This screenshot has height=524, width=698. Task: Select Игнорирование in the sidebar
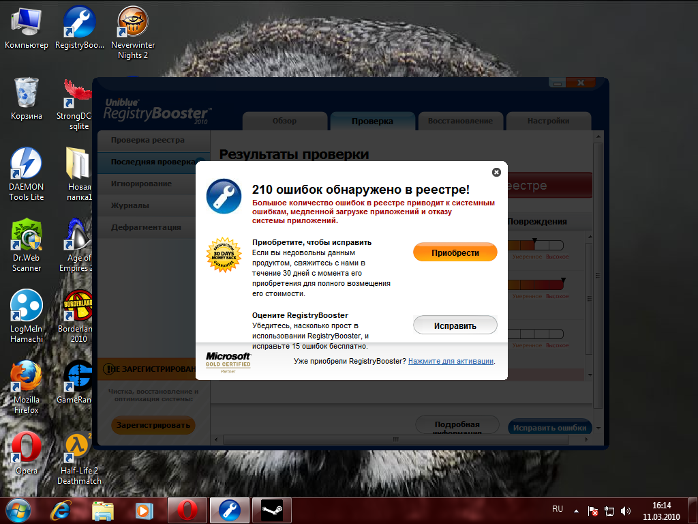click(x=147, y=184)
